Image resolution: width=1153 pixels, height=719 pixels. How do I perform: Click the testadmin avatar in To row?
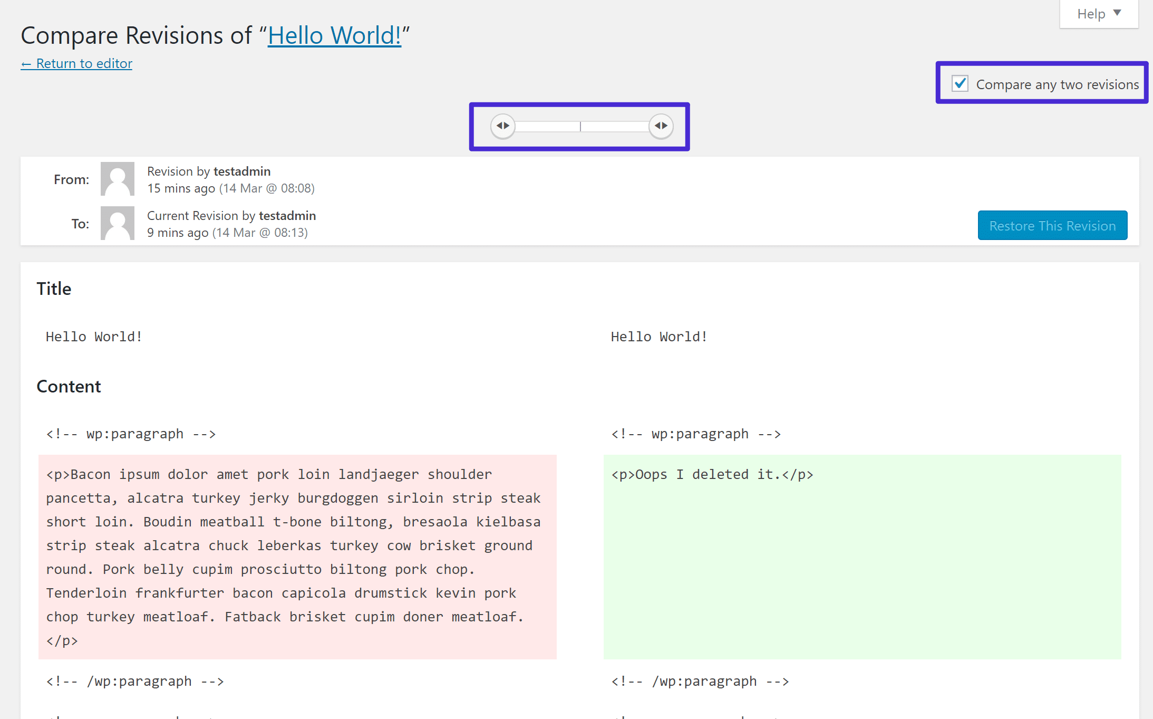[117, 223]
